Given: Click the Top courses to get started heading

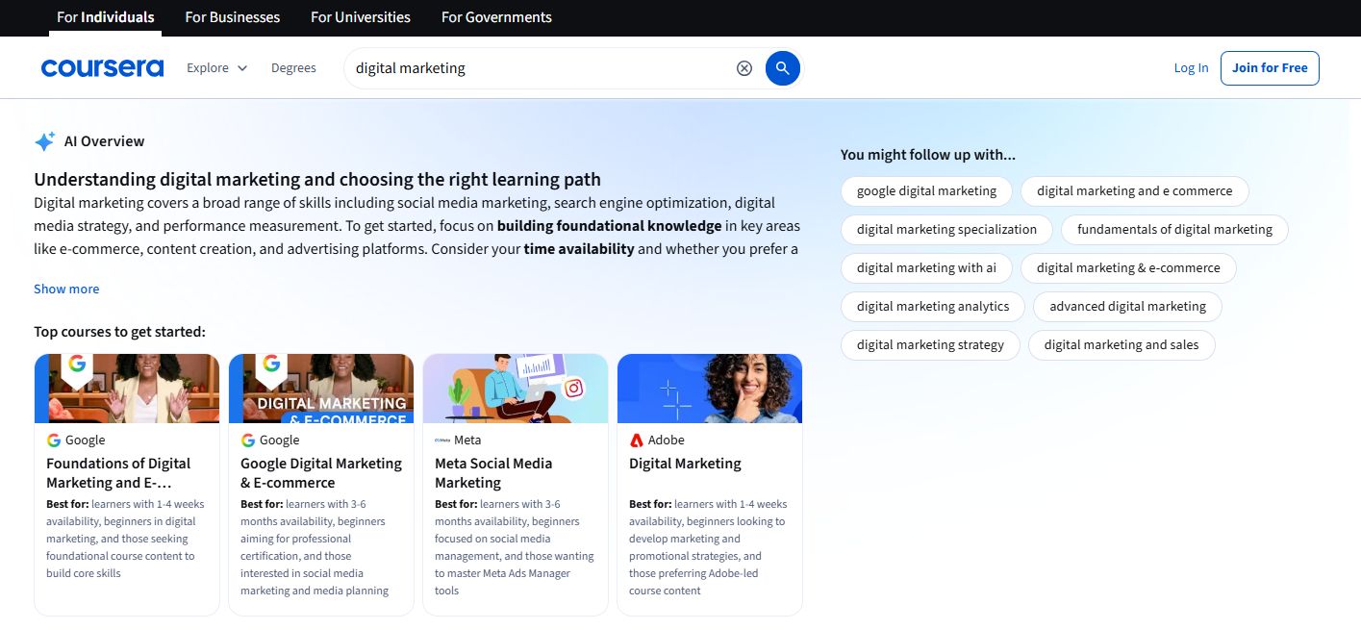Looking at the screenshot, I should coord(120,332).
